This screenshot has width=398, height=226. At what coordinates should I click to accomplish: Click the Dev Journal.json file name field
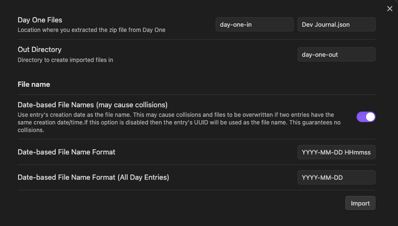(336, 24)
